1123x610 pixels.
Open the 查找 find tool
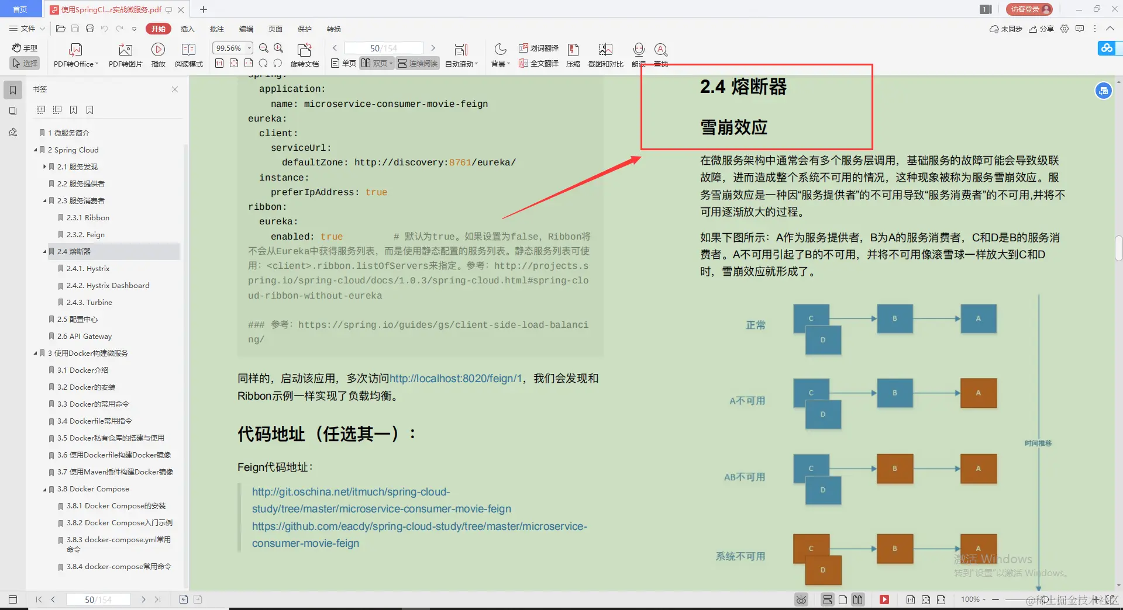660,54
